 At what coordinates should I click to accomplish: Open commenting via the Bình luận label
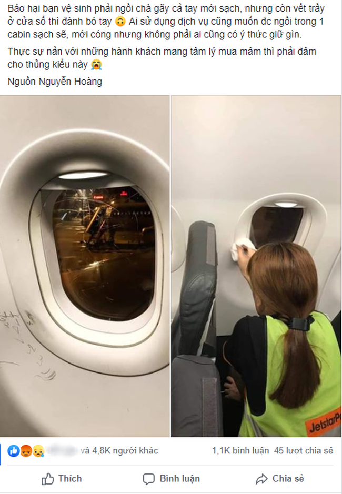pos(179,479)
